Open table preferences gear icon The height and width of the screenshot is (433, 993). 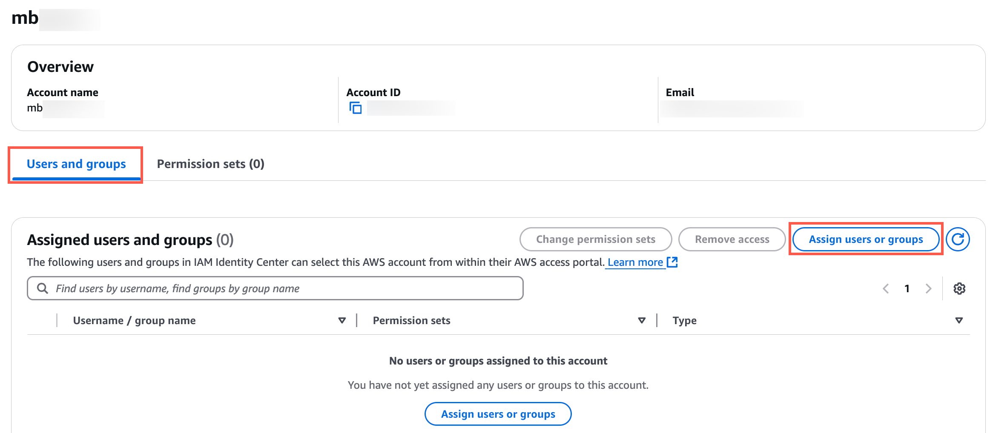959,289
